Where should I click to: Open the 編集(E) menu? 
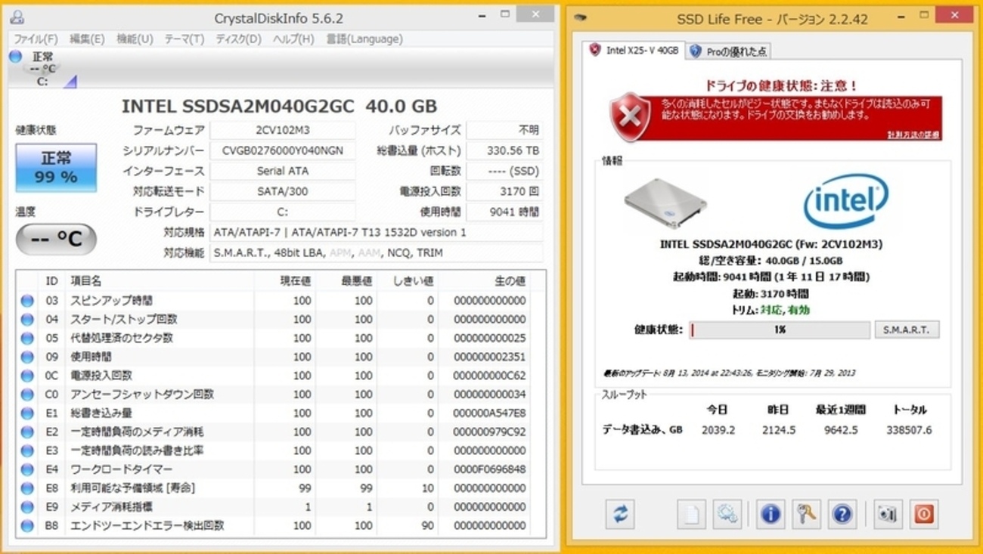[87, 39]
